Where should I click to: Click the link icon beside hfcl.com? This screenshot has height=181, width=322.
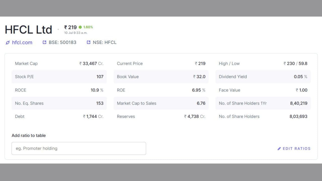pyautogui.click(x=8, y=42)
